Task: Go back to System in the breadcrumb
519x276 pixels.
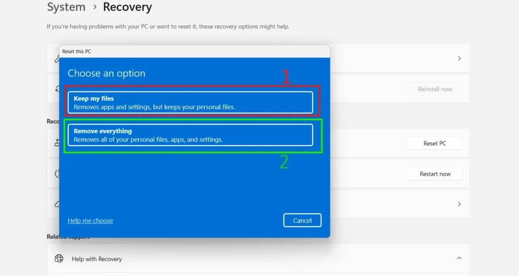Action: [66, 8]
